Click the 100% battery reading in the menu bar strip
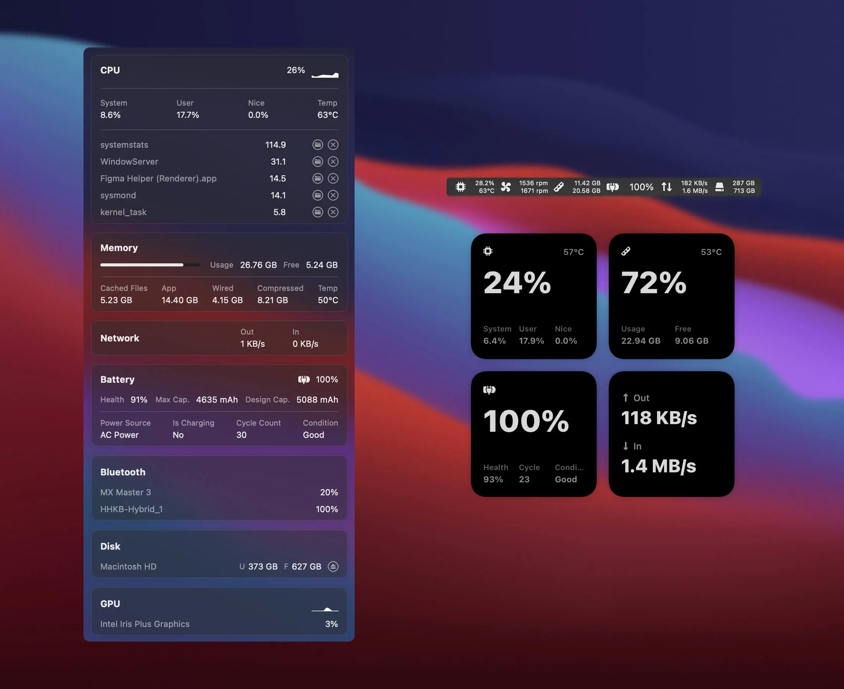 641,187
